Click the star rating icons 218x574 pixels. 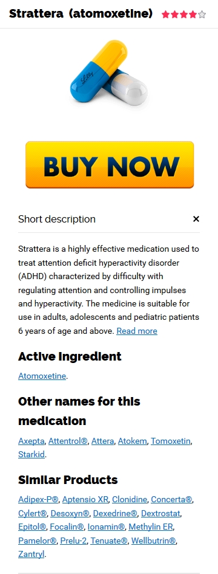pyautogui.click(x=184, y=15)
